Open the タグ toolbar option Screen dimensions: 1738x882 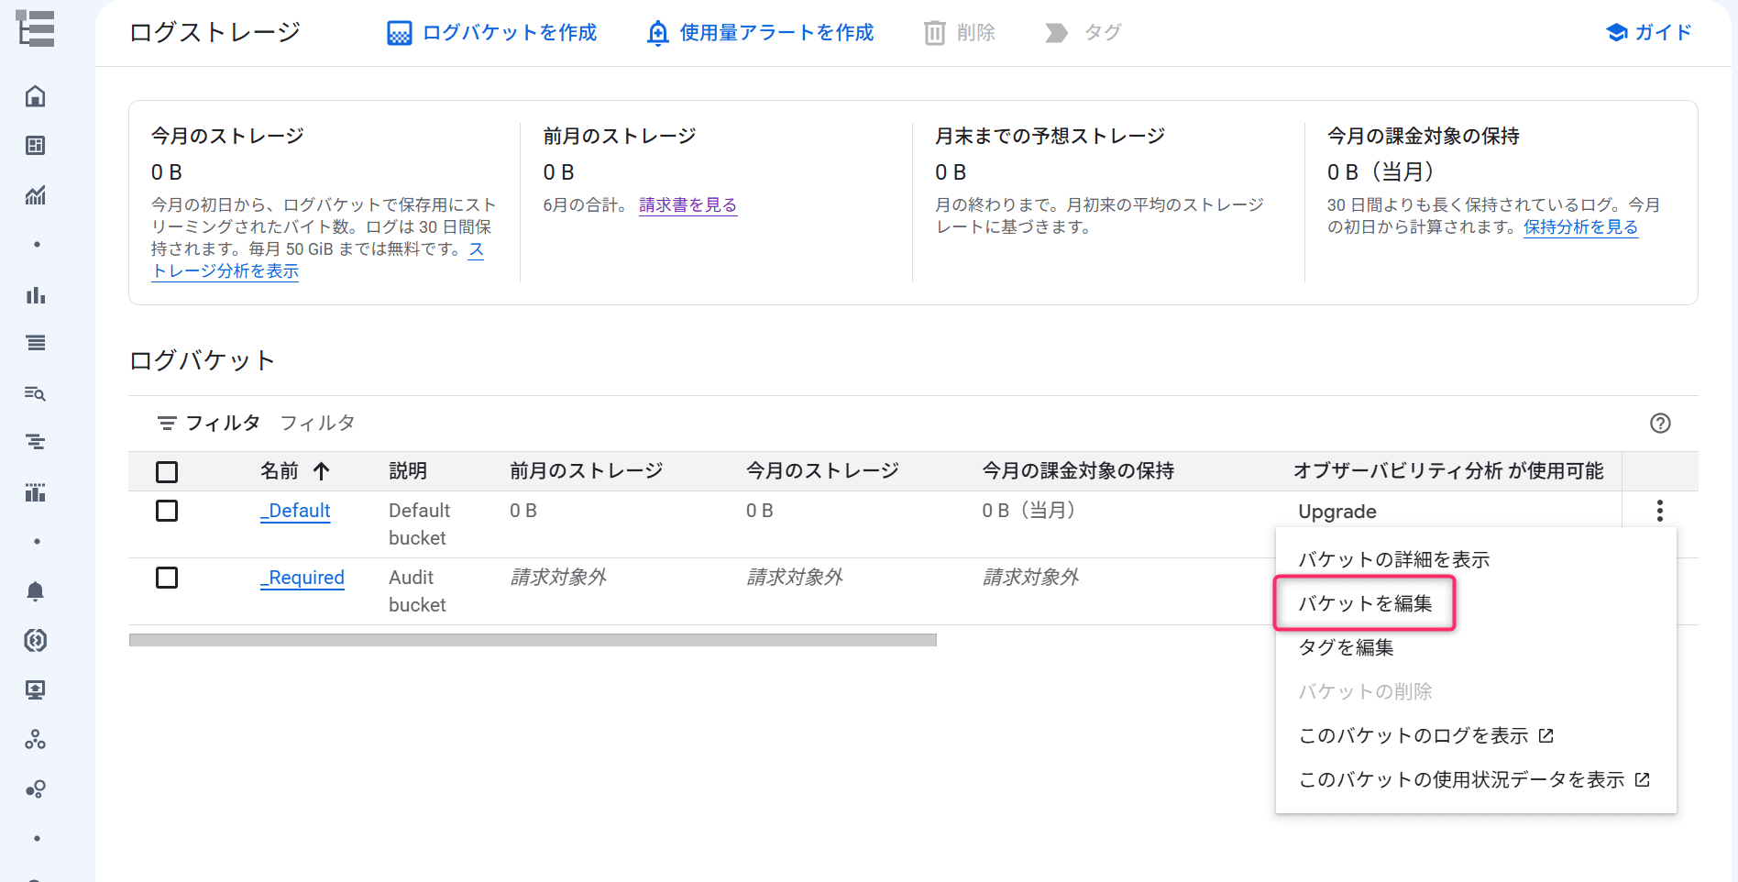1083,33
